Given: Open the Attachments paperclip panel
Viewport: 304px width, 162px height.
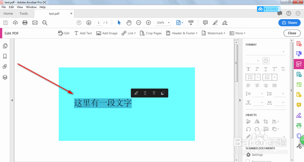Looking at the screenshot, I should click(5, 67).
